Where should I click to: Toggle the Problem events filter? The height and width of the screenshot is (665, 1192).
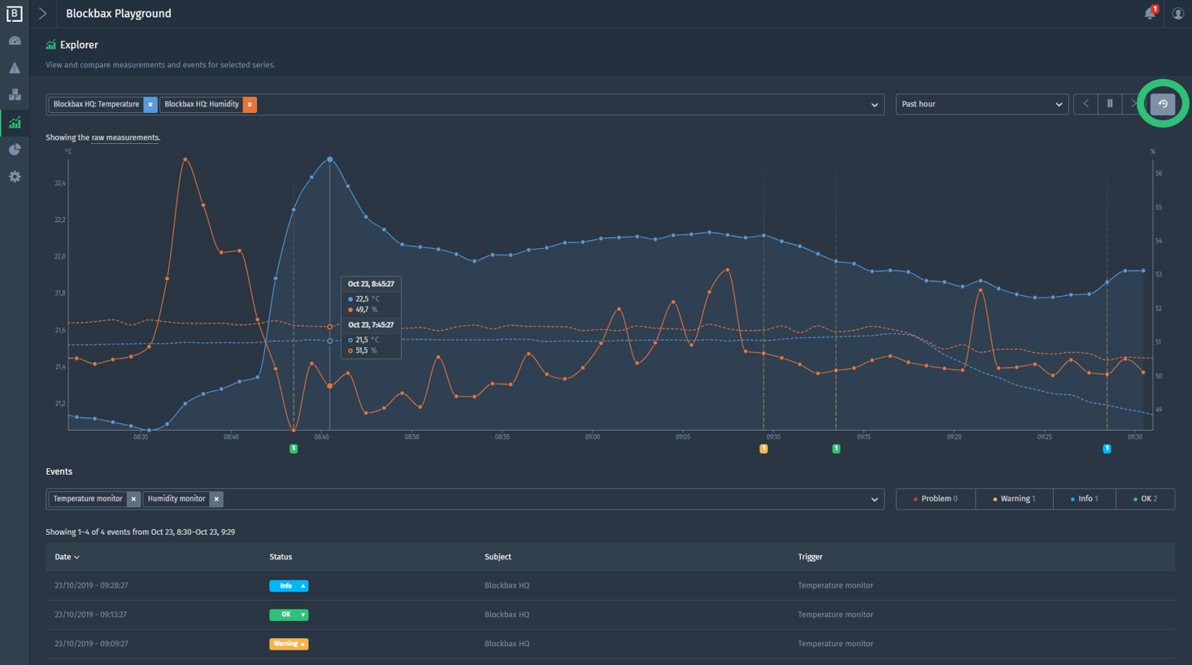point(935,499)
